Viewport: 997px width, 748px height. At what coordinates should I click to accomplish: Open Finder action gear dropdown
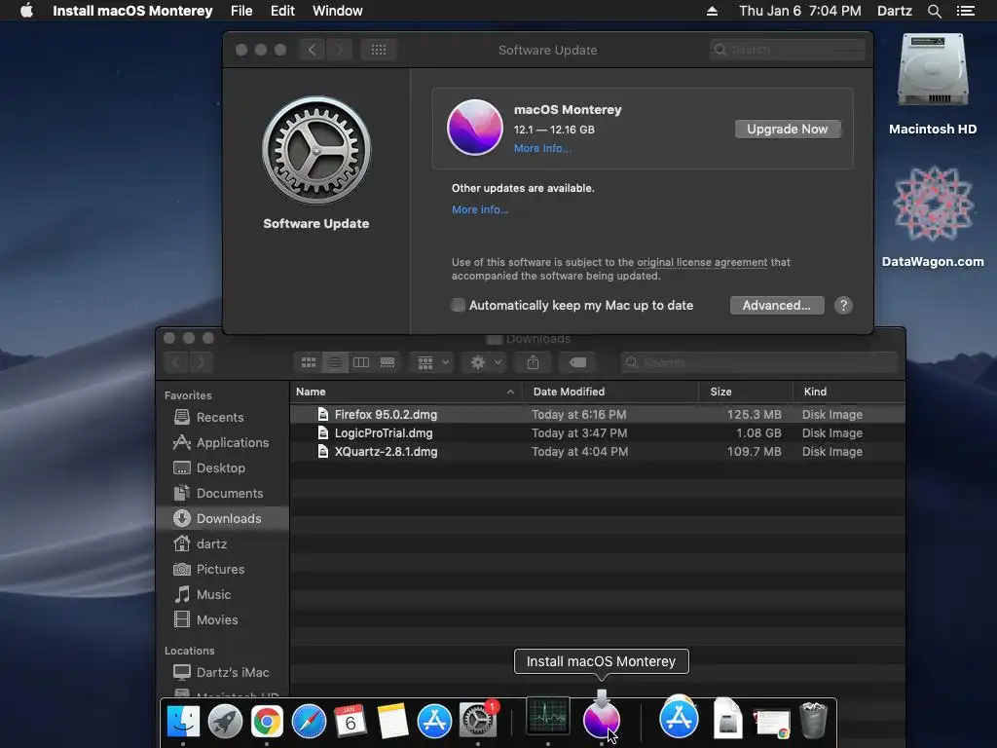click(x=485, y=362)
